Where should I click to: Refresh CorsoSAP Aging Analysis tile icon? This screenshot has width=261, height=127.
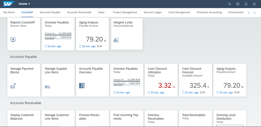pos(80,46)
